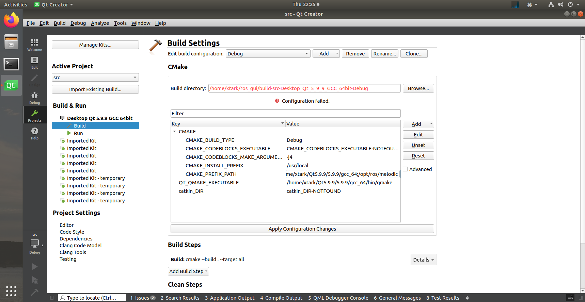Toggle the left sidebar icon in status bar
Viewport: 585px width, 302px height.
(x=51, y=298)
